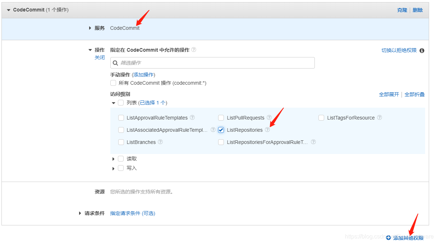Collapse the 操作 row arrow
The width and height of the screenshot is (437, 243).
90,50
